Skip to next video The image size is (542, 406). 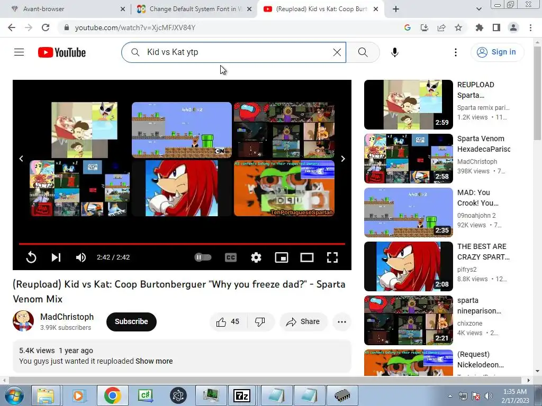coord(56,257)
